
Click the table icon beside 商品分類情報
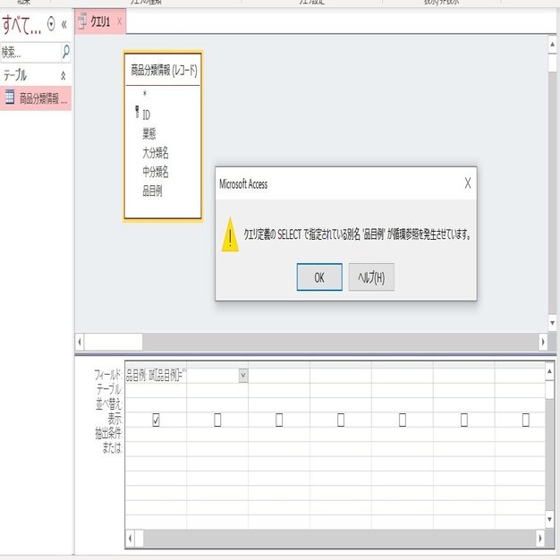[x=10, y=98]
